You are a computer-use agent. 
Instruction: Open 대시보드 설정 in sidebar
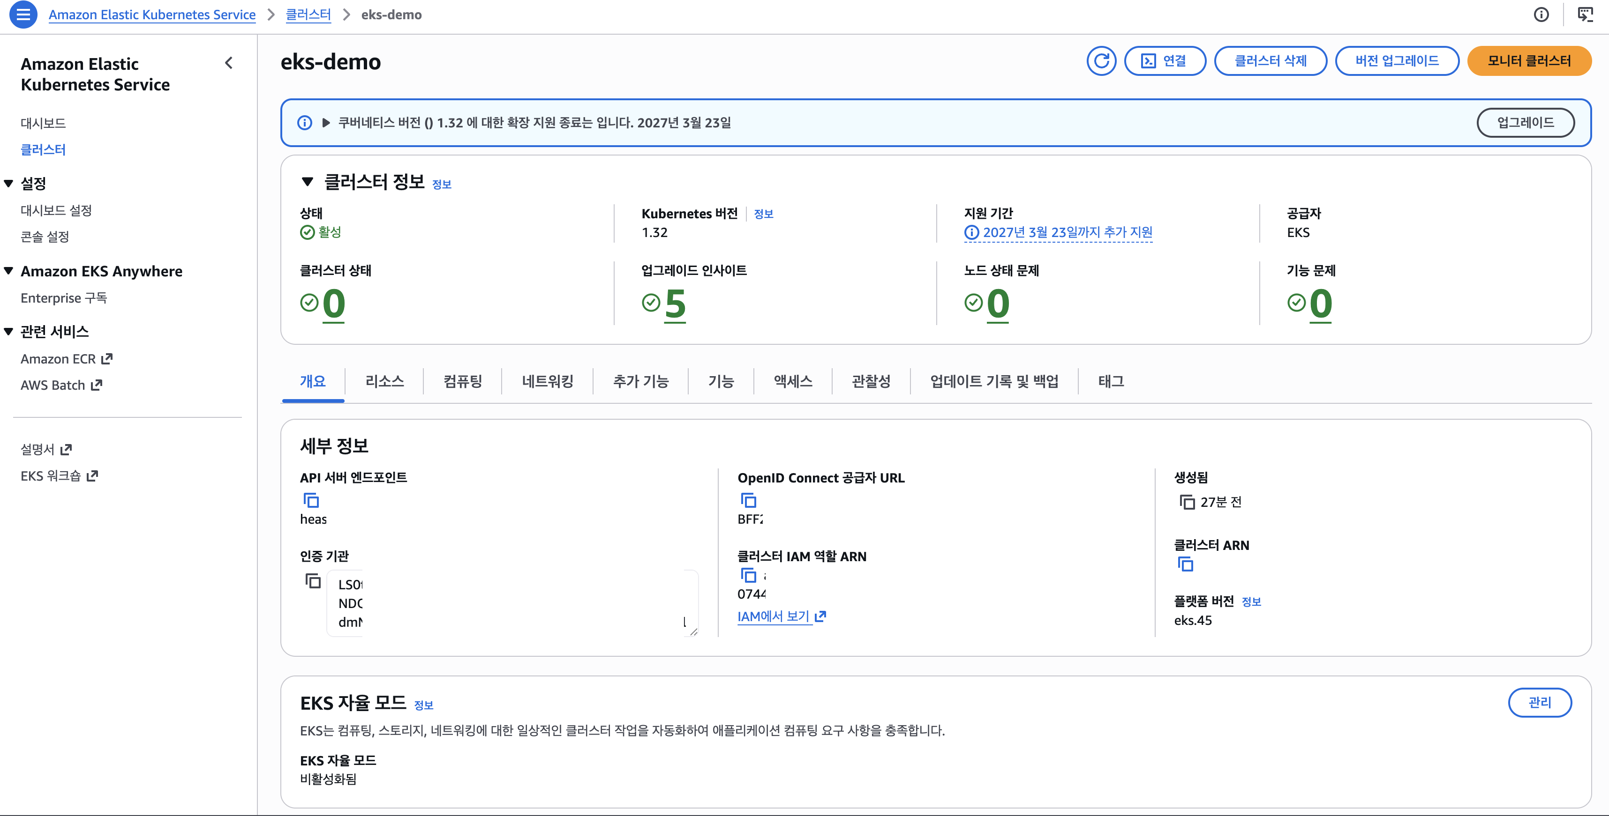[x=56, y=210]
